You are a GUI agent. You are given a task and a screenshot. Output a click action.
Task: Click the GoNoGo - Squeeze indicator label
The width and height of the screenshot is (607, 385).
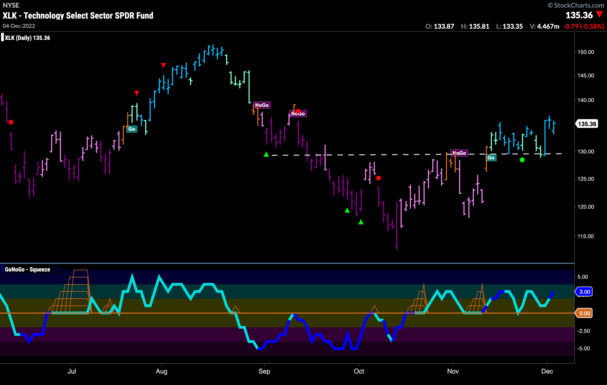pyautogui.click(x=27, y=270)
